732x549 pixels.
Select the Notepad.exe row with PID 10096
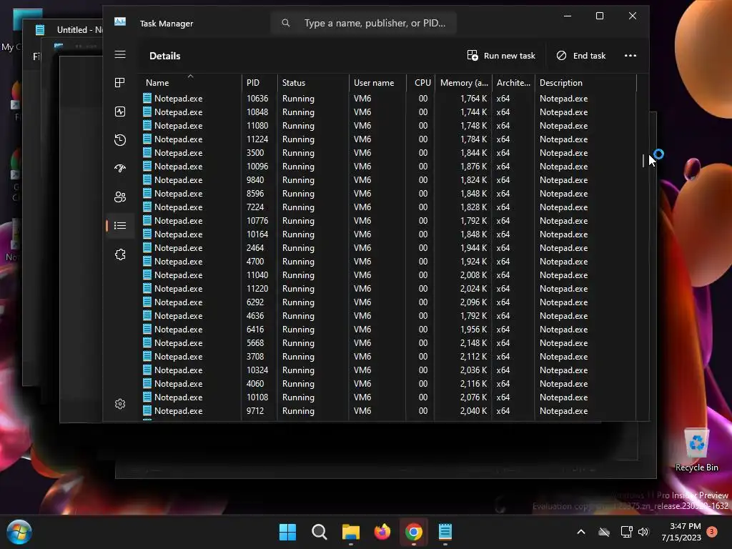(388, 166)
